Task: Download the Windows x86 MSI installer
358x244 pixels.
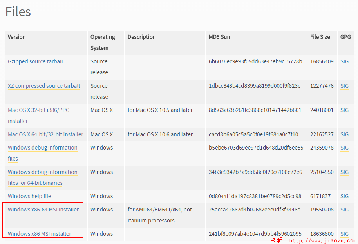Action: click(x=40, y=234)
